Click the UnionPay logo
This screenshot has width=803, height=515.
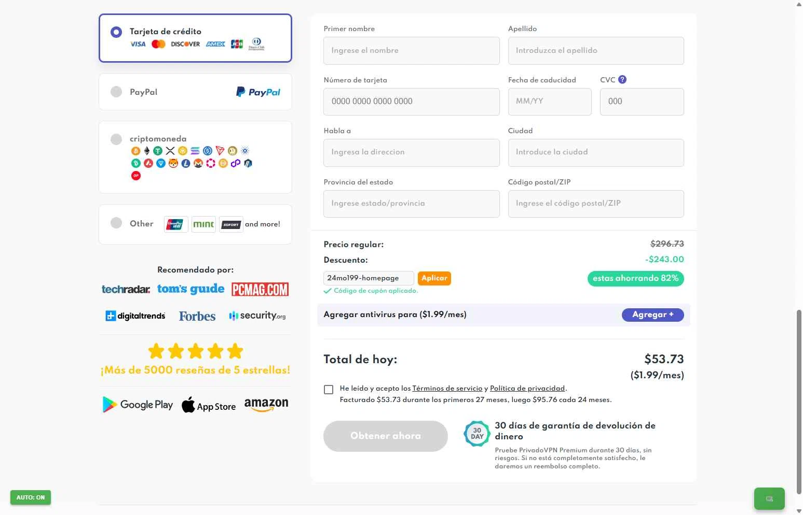[x=175, y=224]
